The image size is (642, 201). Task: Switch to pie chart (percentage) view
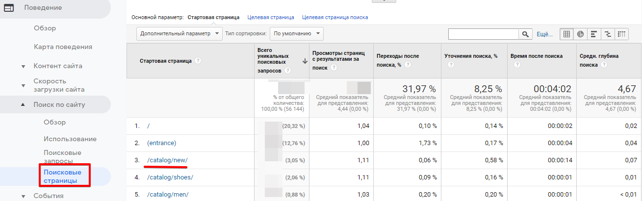click(x=580, y=34)
